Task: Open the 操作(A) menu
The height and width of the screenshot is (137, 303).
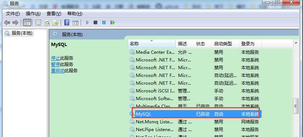Action: (x=33, y=14)
